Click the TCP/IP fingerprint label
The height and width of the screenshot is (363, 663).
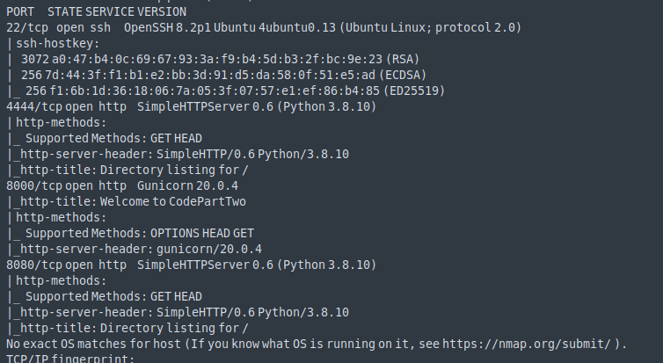[69, 359]
